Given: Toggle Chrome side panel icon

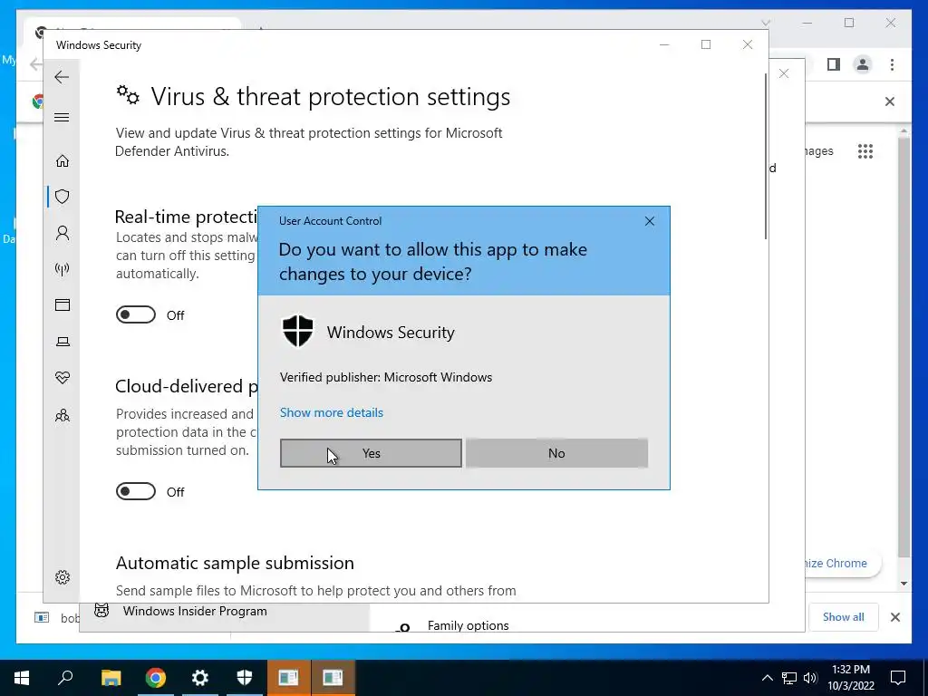Looking at the screenshot, I should [834, 64].
